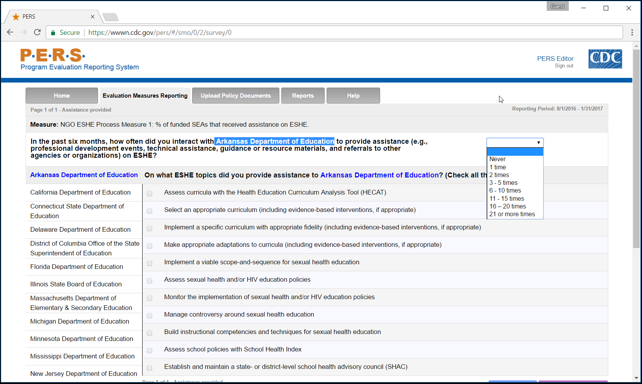Check 'Make appropriate adaptations to curricula' box
The height and width of the screenshot is (384, 642).
click(x=150, y=246)
